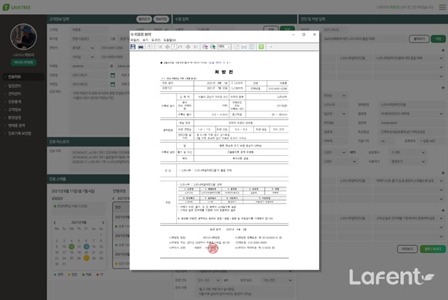Open the hamburger menu at top right
Screen dimensions: 448x300
(x=442, y=7)
